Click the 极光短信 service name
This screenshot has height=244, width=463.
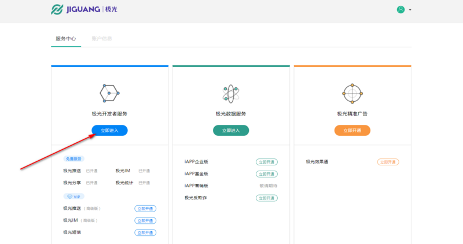(x=72, y=232)
